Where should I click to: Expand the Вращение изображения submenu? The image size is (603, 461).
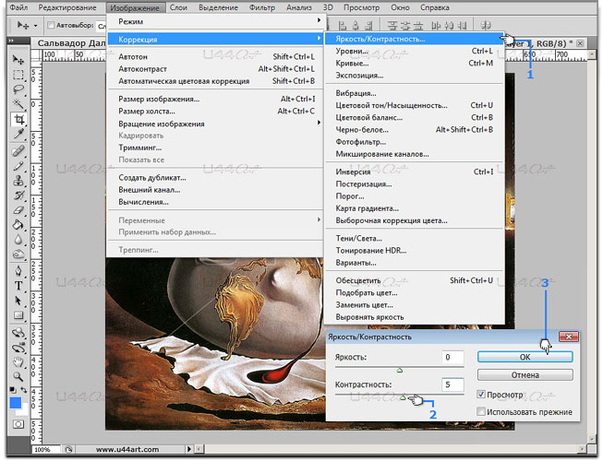(215, 124)
